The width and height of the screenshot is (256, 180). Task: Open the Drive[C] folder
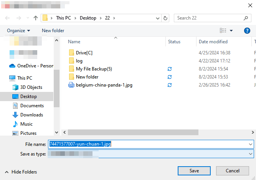tap(84, 52)
